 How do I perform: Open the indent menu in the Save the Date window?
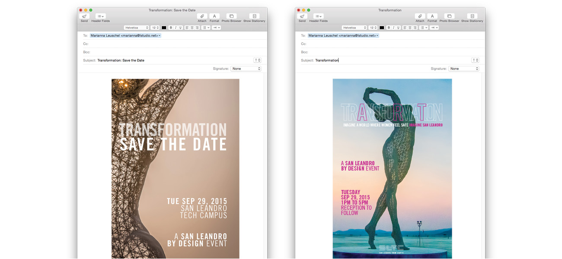(216, 28)
